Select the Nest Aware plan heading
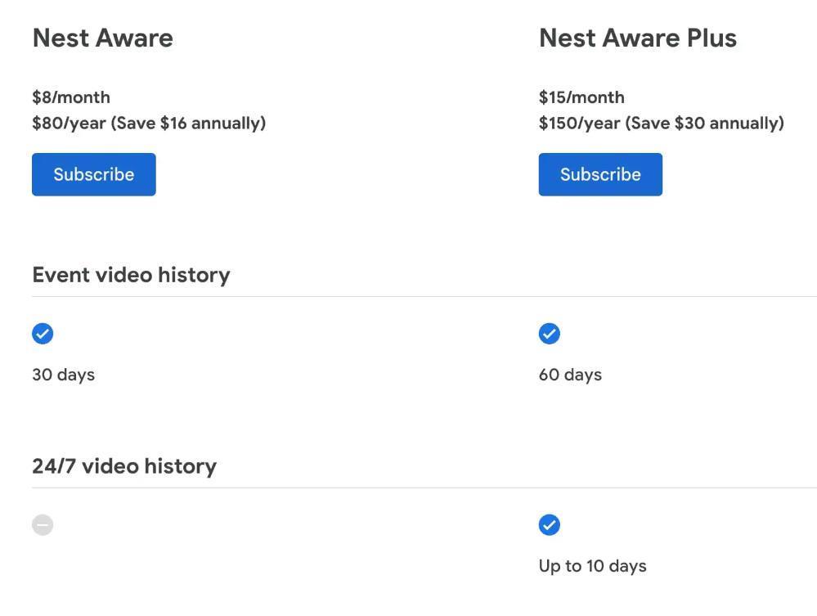This screenshot has height=616, width=817. pyautogui.click(x=102, y=38)
